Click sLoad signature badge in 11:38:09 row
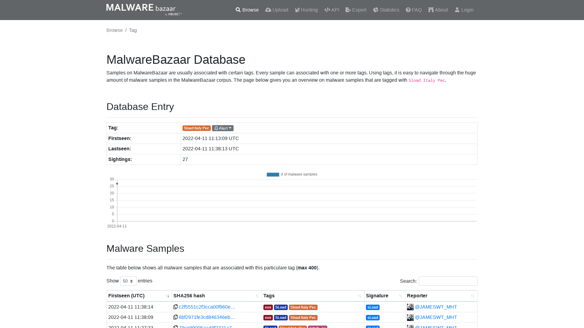This screenshot has height=328, width=584. 373,318
